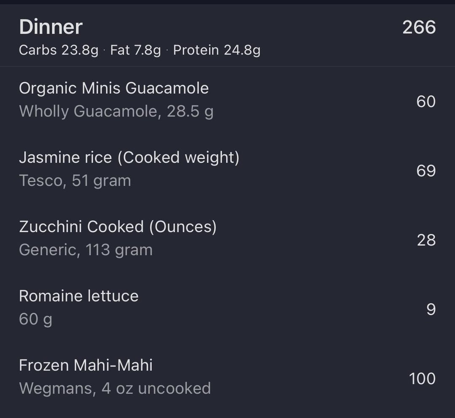Viewport: 455px width, 418px height.
Task: Tap the Wholly Guacamole, 28.5 g serving text
Action: 116,111
